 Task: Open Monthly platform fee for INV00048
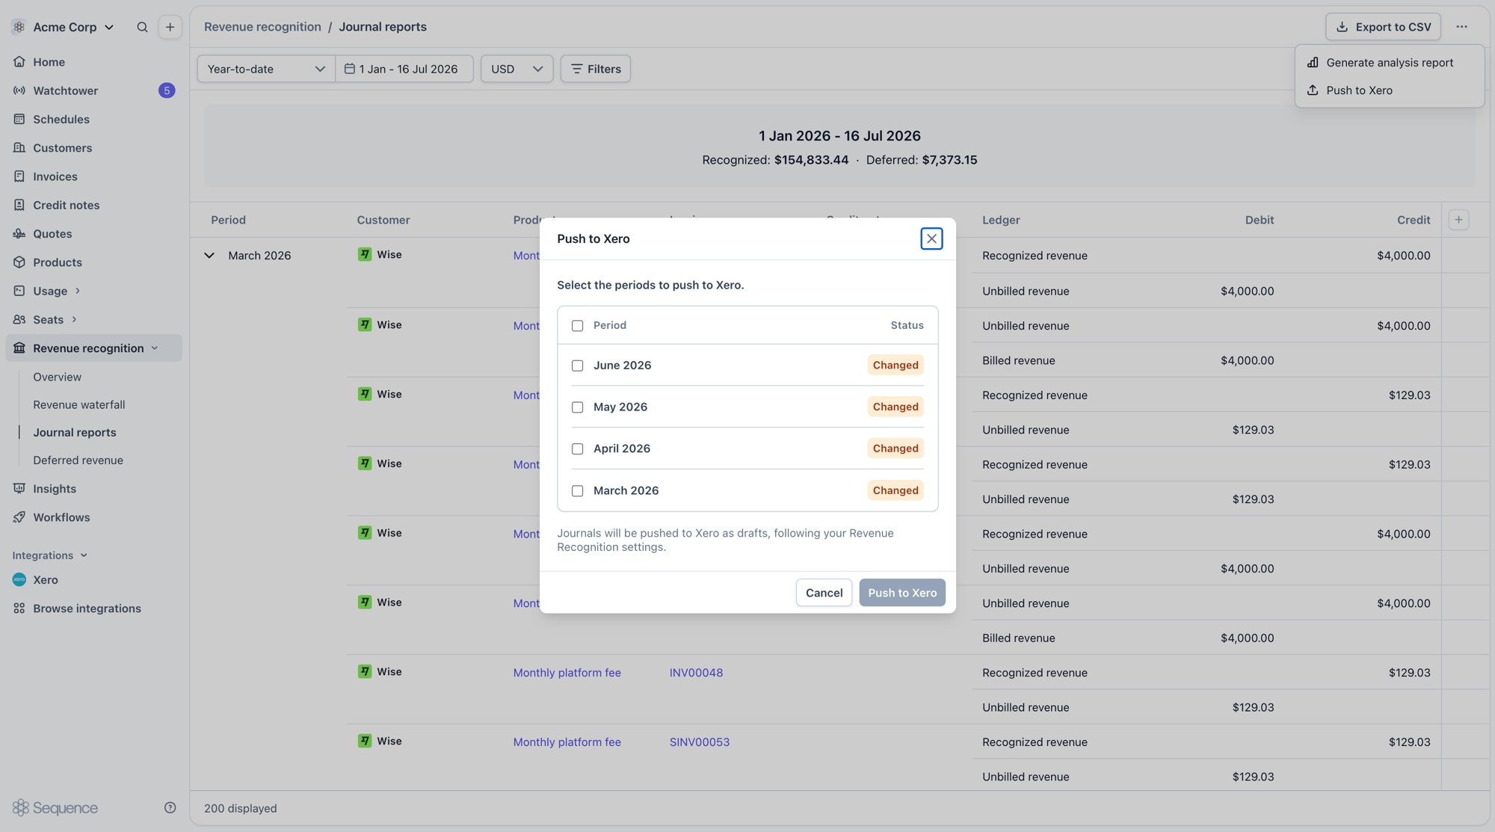pyautogui.click(x=567, y=673)
